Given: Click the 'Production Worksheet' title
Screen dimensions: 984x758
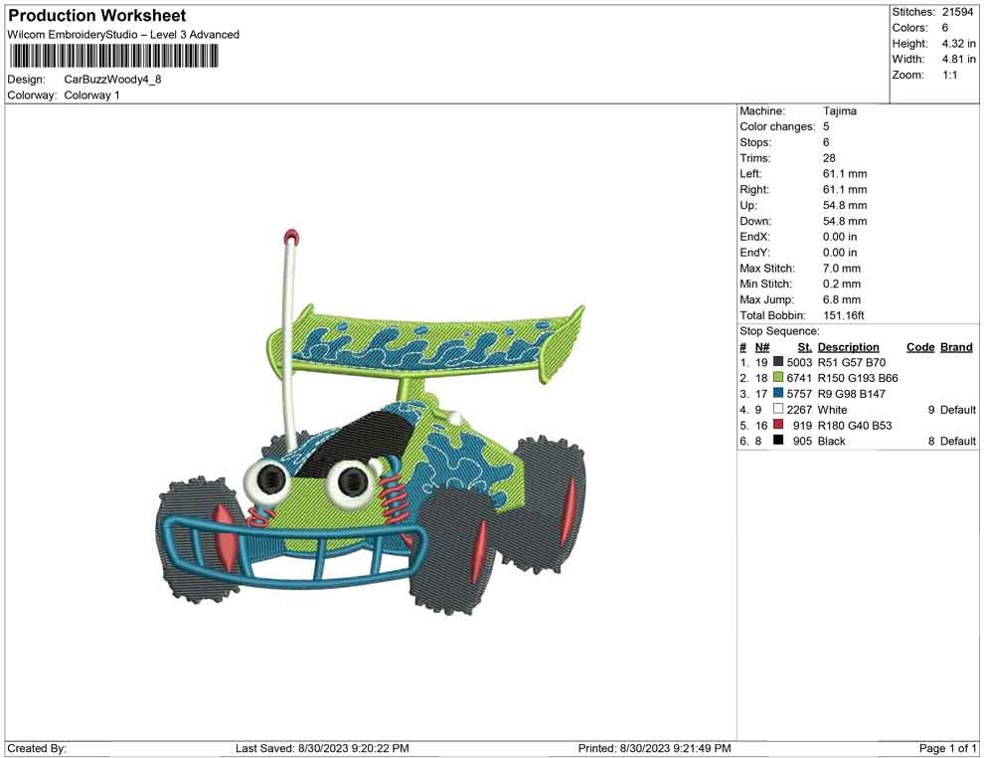Looking at the screenshot, I should coord(97,16).
